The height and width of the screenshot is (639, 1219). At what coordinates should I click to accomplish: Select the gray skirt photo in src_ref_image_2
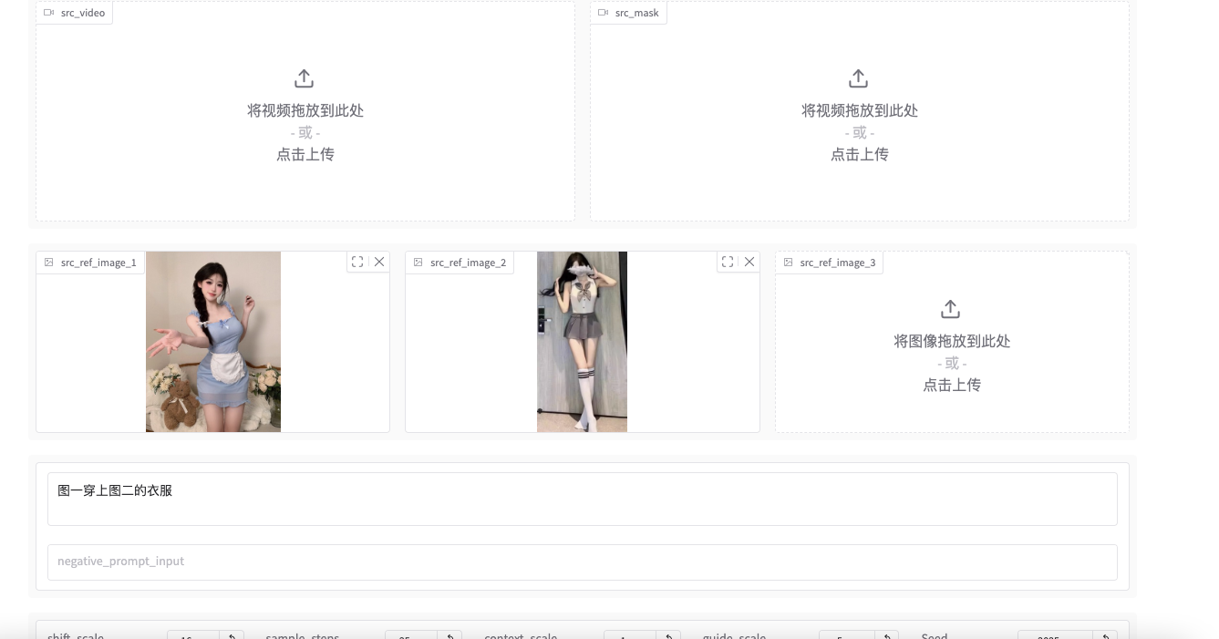click(582, 342)
